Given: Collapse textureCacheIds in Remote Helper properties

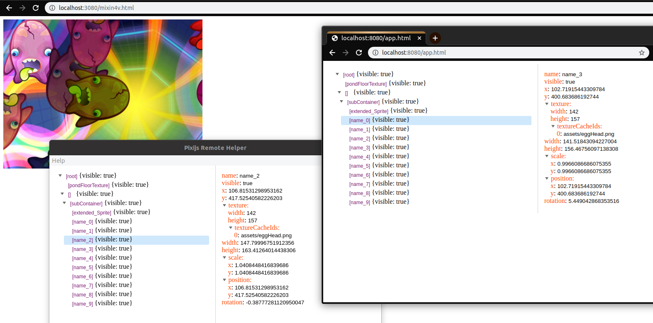Looking at the screenshot, I should point(231,228).
